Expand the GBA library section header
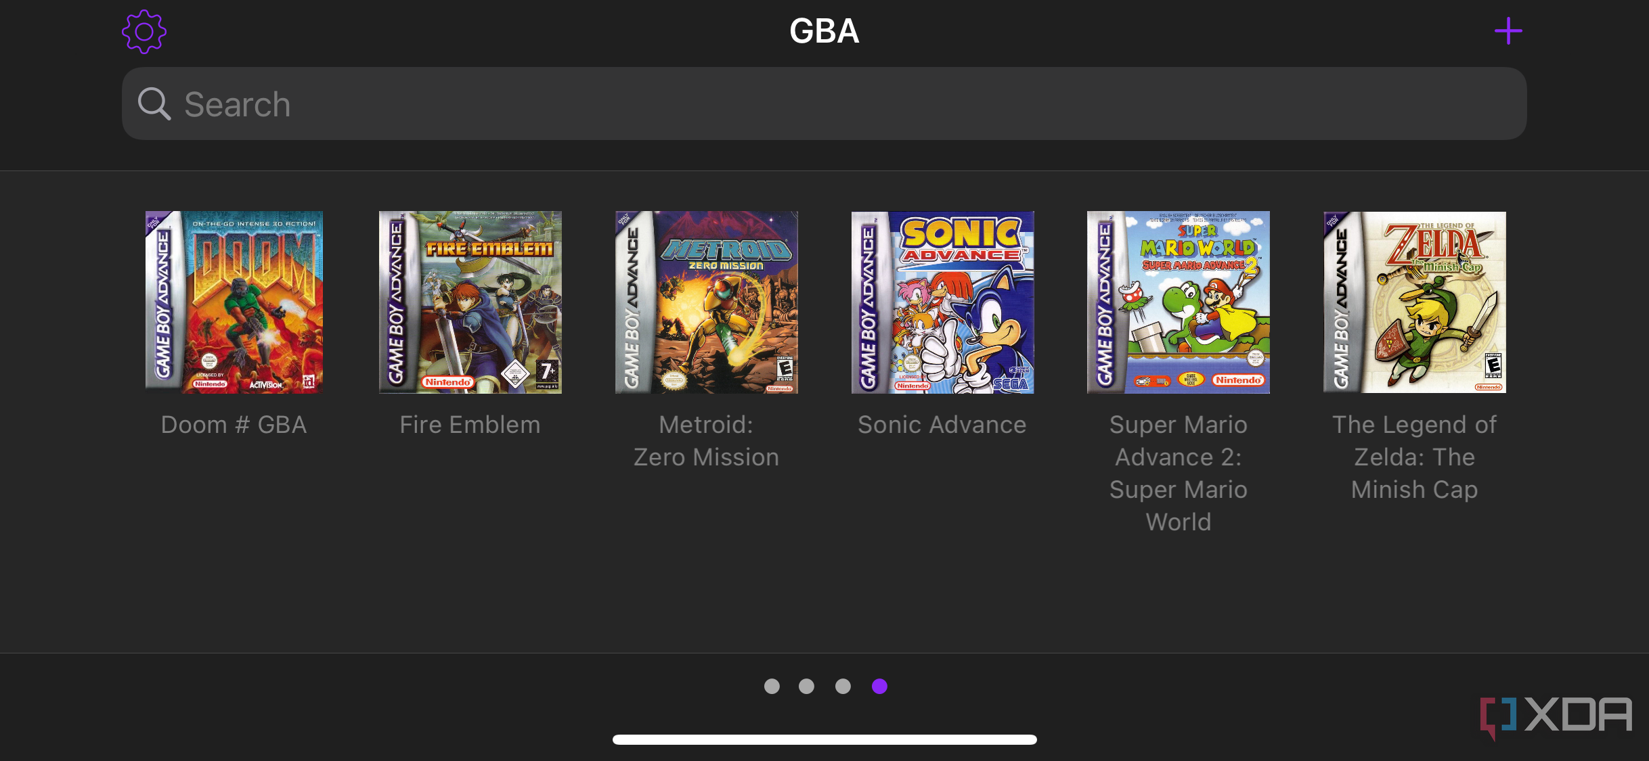Viewport: 1649px width, 761px height. [x=823, y=32]
